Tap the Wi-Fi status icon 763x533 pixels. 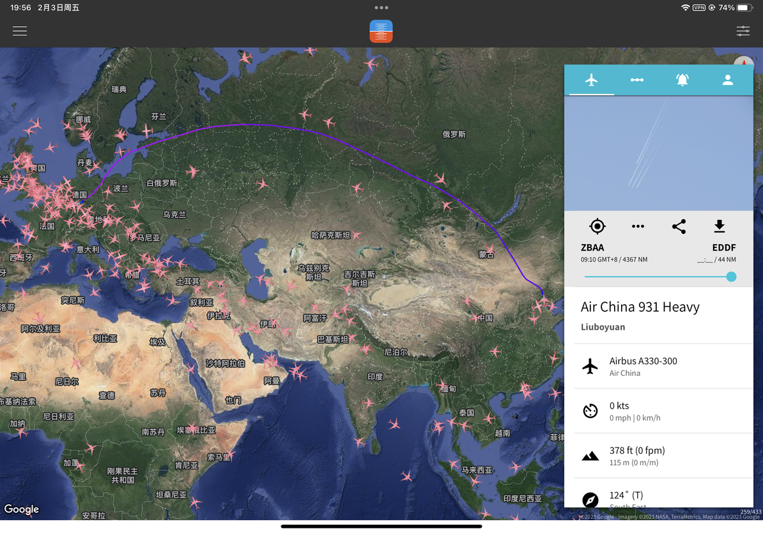tap(685, 8)
